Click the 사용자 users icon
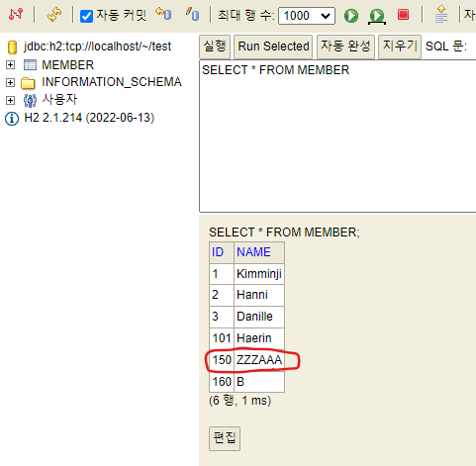Screen dimensions: 476x466 (x=30, y=100)
